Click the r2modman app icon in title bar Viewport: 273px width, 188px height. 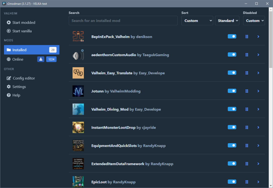pyautogui.click(x=4, y=4)
